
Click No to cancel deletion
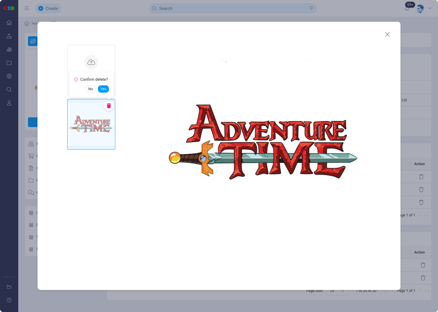pyautogui.click(x=91, y=89)
